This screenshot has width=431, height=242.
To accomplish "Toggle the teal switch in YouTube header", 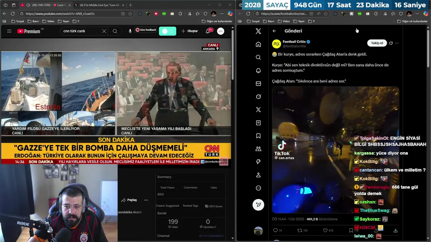I will (167, 31).
